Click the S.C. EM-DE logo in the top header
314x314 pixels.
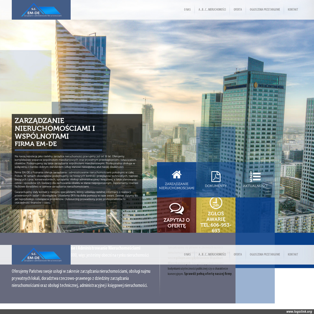[x=41, y=10]
